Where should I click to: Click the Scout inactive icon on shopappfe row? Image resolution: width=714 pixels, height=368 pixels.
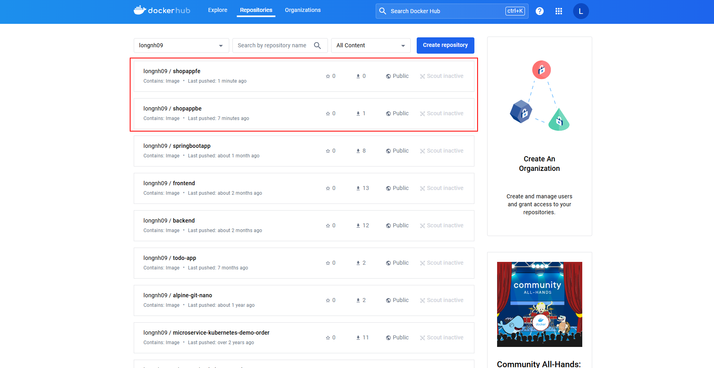tap(423, 76)
